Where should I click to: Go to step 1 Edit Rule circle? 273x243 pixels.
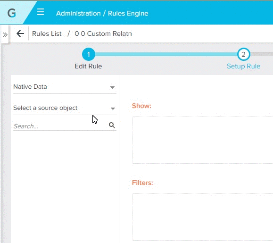(89, 54)
